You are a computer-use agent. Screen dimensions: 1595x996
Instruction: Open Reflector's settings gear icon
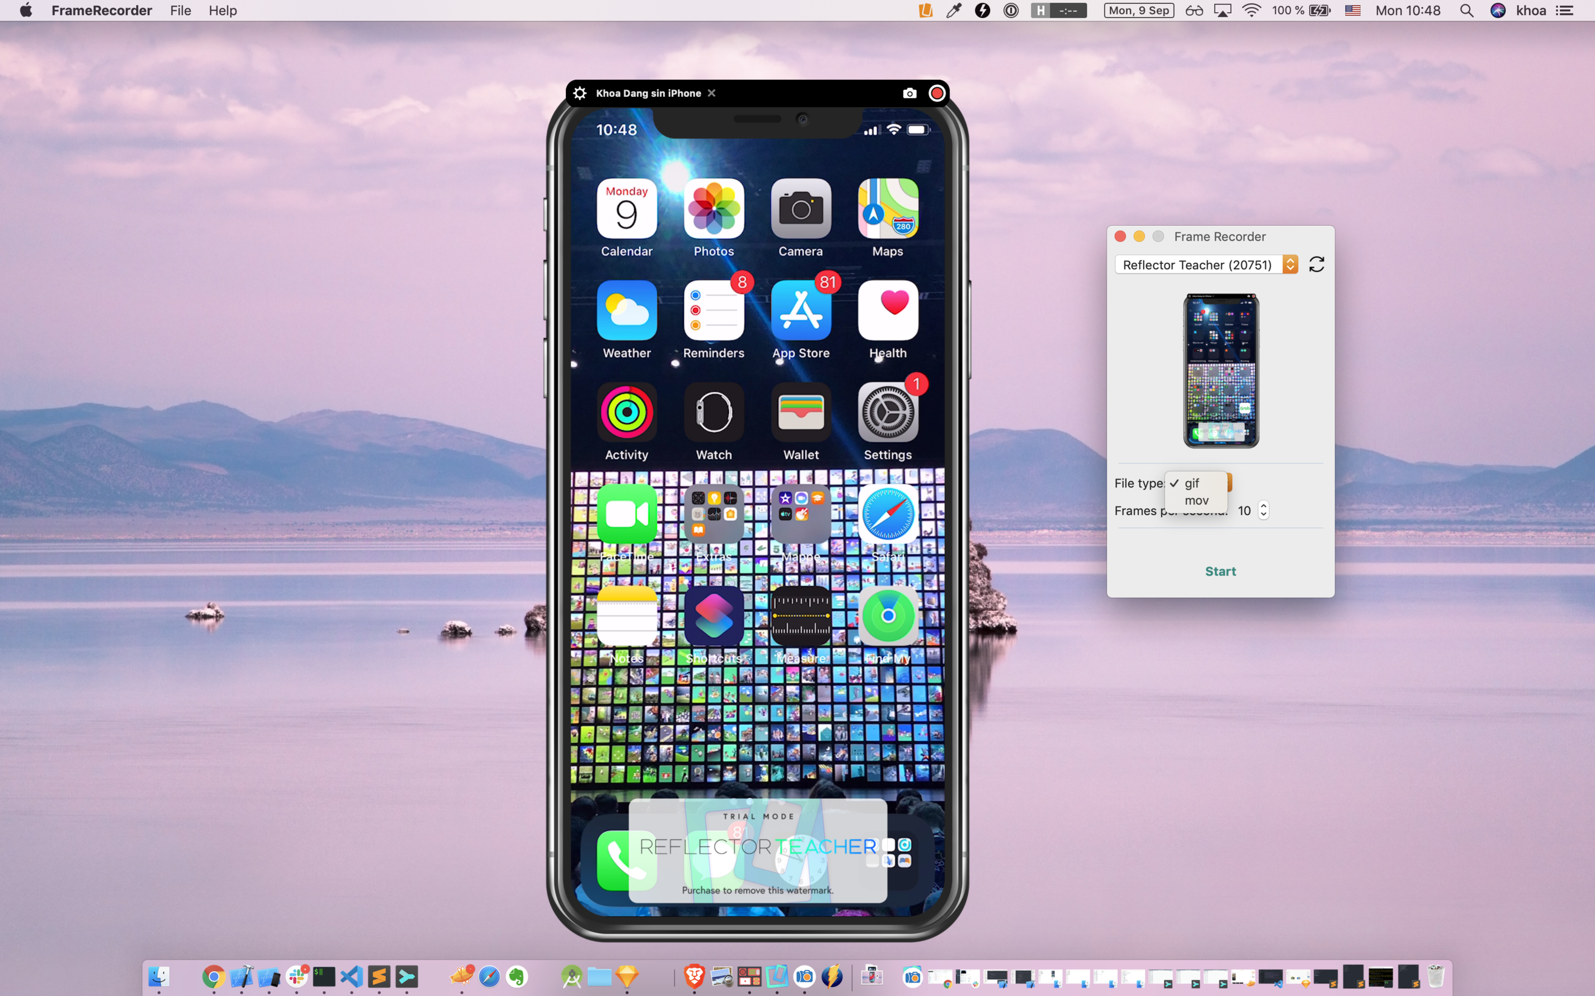coord(579,93)
